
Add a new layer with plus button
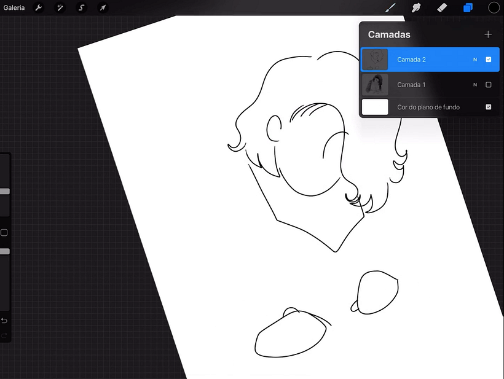click(488, 34)
